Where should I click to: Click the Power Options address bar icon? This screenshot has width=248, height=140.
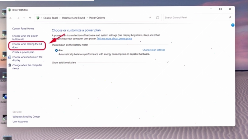(x=38, y=18)
